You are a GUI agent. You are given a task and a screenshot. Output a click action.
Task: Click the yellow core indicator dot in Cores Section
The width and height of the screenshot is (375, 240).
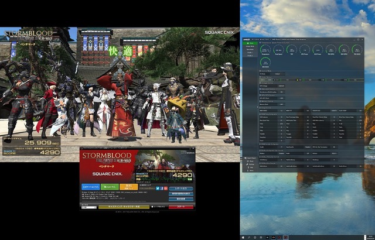click(x=298, y=80)
